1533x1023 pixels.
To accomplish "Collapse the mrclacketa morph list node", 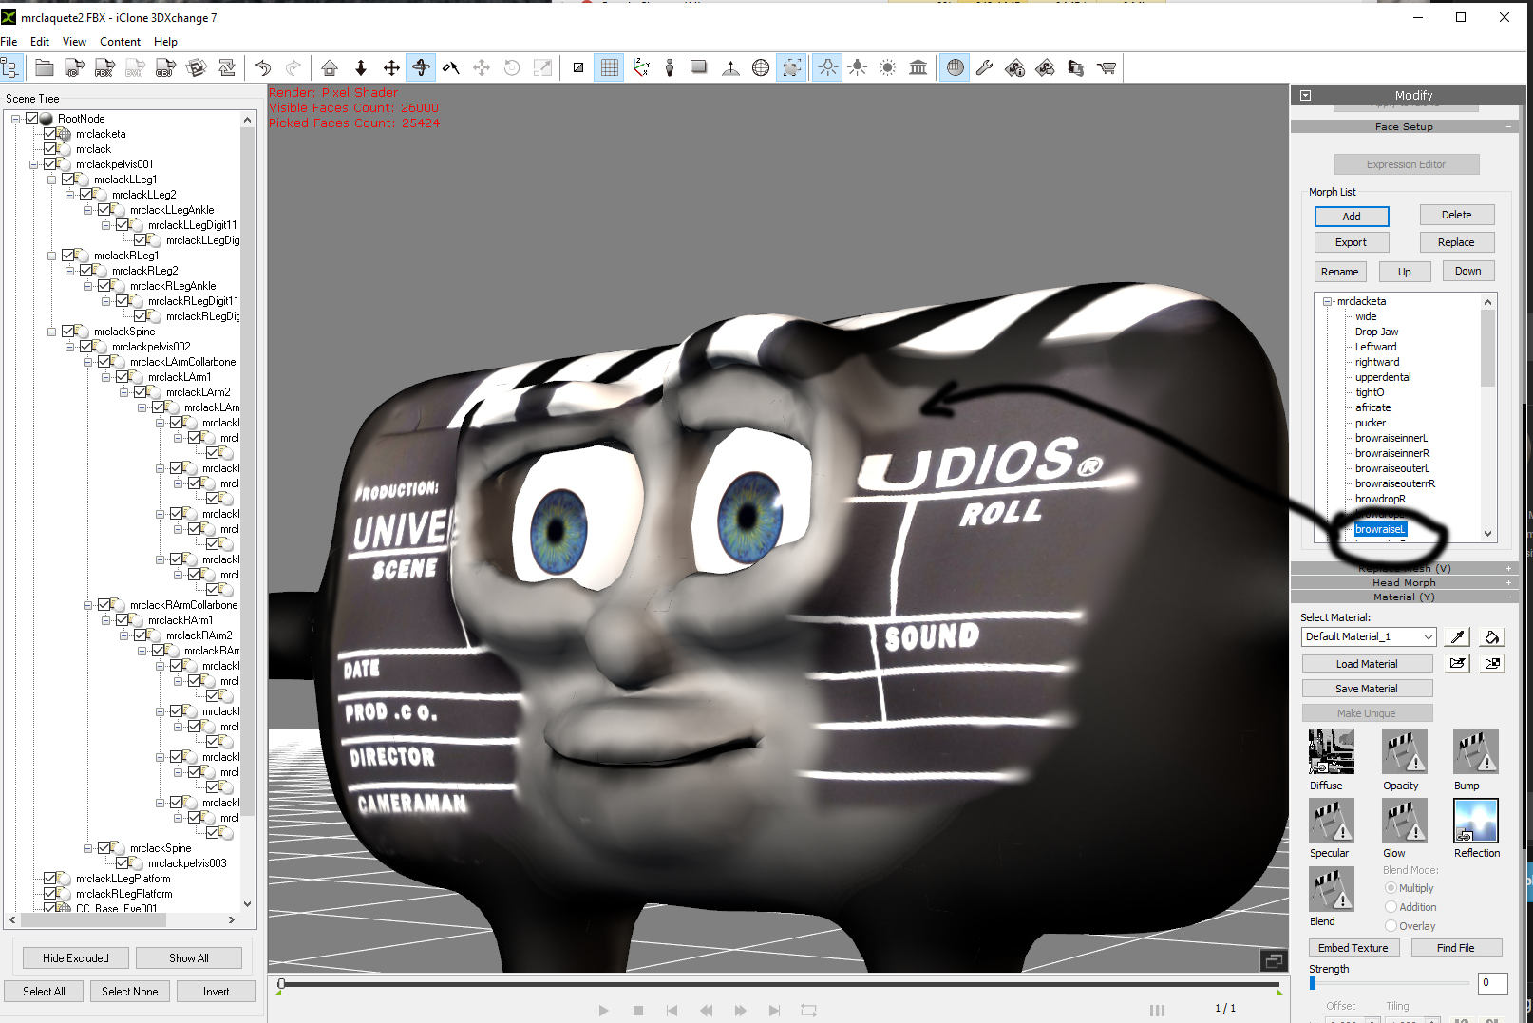I will 1328,301.
